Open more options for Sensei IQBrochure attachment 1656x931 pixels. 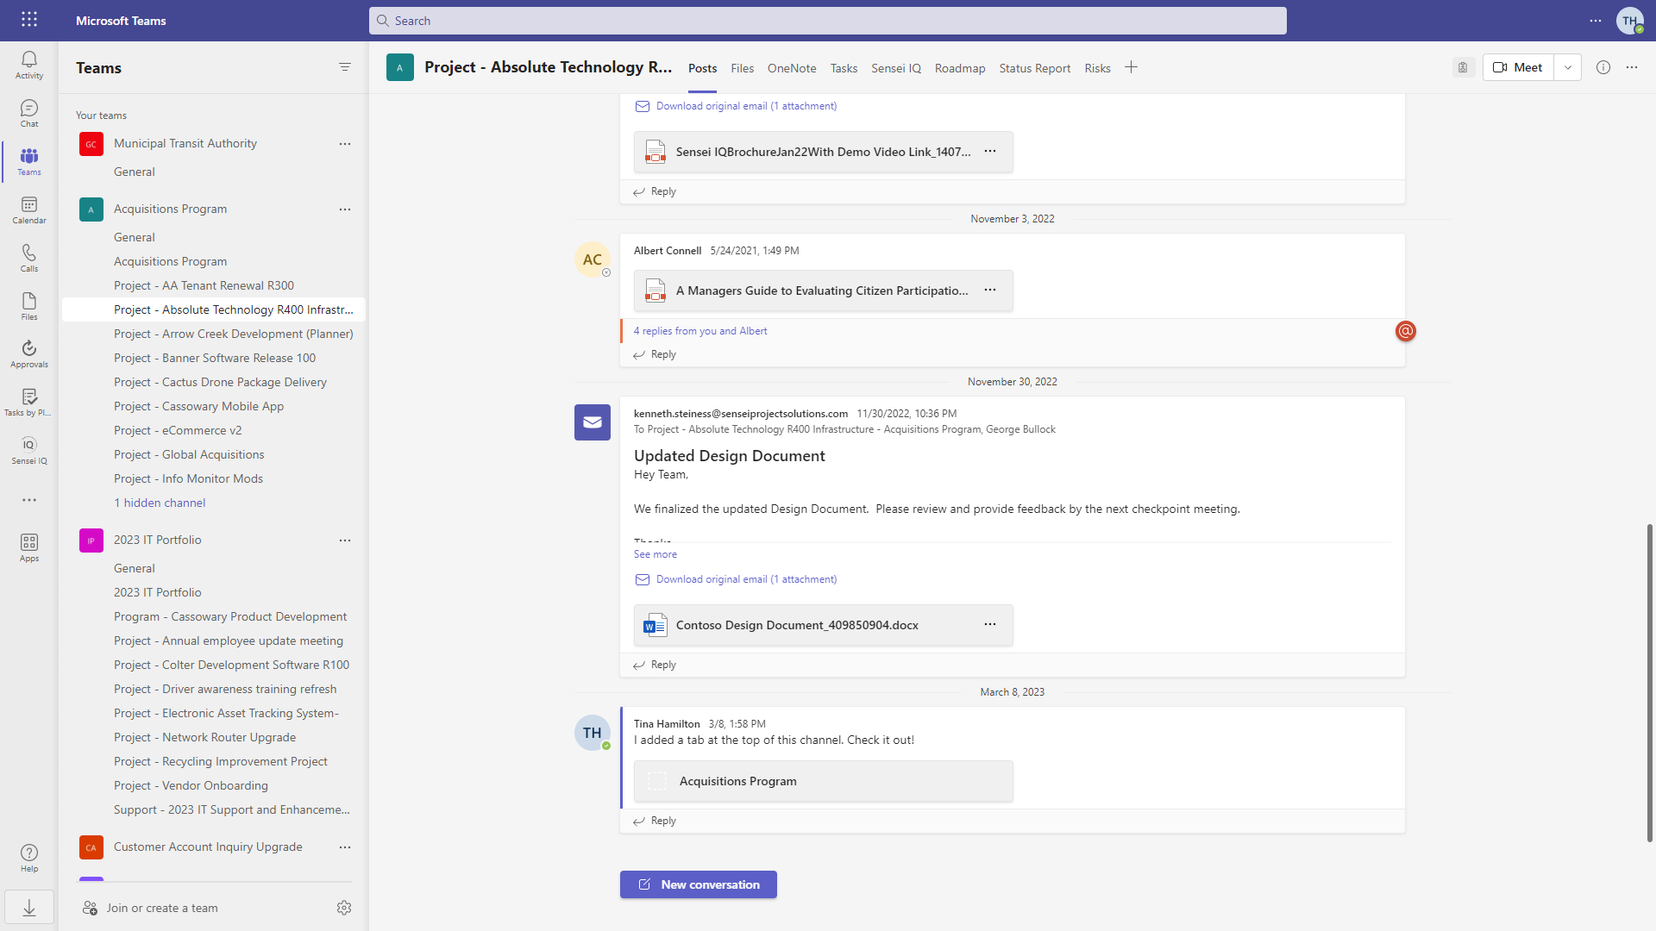click(x=990, y=152)
